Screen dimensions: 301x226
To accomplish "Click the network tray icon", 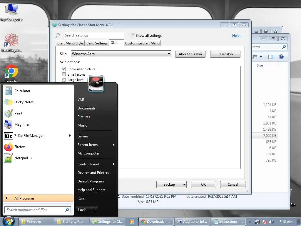I will (x=257, y=222).
